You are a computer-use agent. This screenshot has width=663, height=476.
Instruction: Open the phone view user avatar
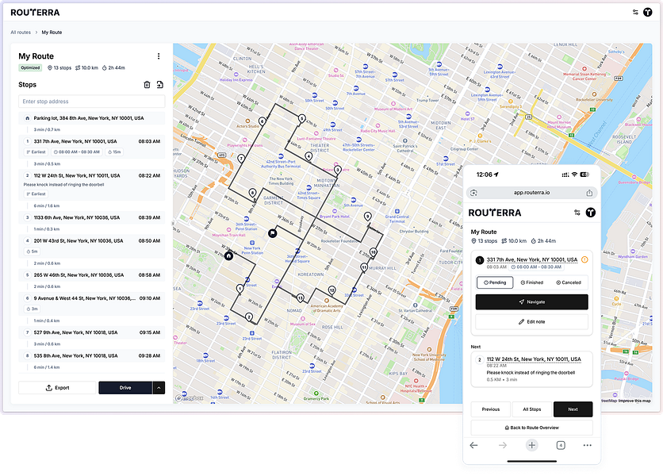tap(591, 213)
